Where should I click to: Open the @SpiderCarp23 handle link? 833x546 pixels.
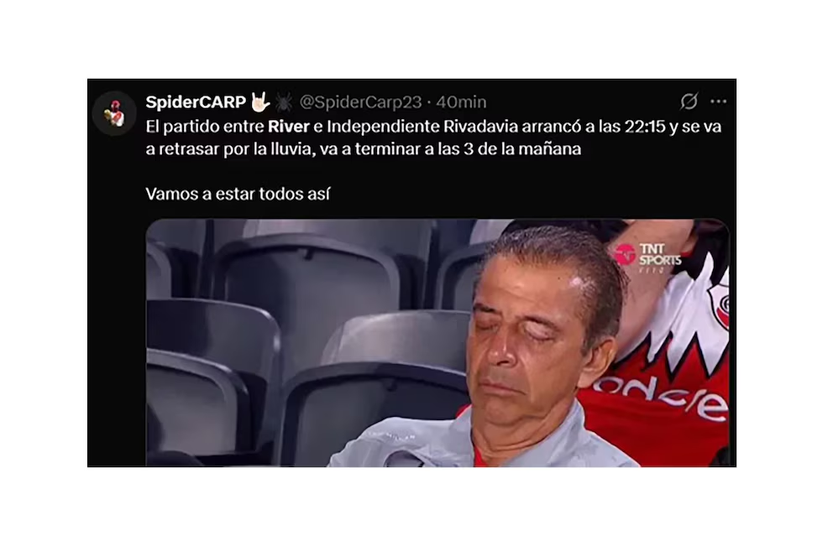point(361,101)
